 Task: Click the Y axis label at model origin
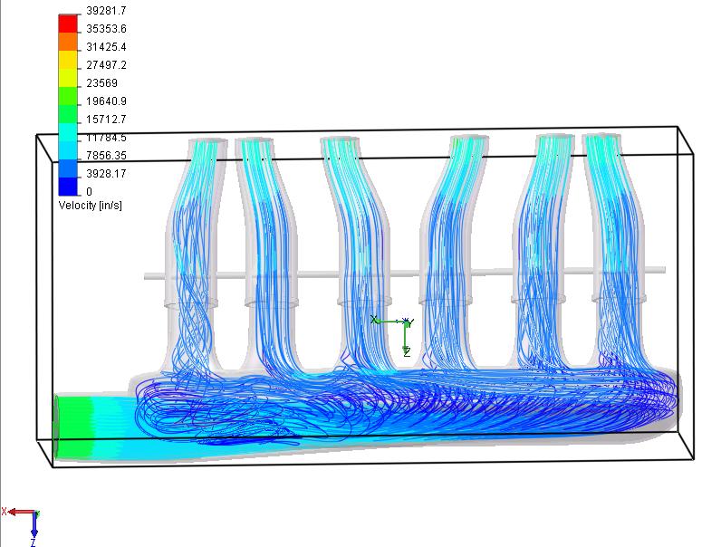tap(410, 321)
